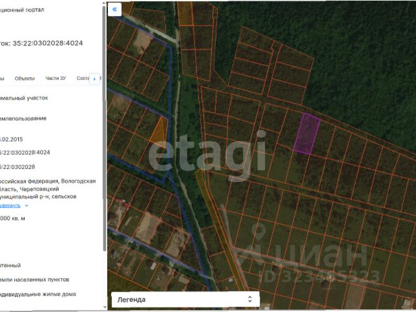Click the scrollbar down arrow at panel bottom
The image size is (416, 312).
(104, 307)
